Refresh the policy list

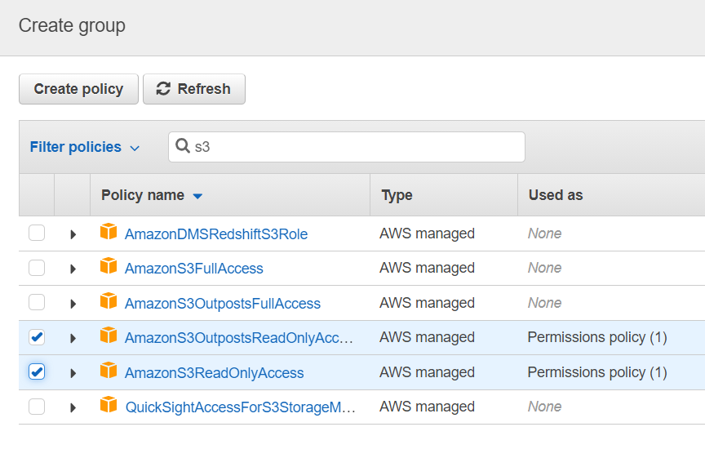(x=193, y=89)
